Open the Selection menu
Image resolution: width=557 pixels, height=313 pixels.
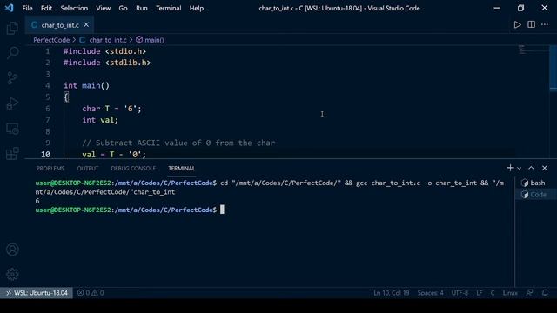click(x=74, y=8)
